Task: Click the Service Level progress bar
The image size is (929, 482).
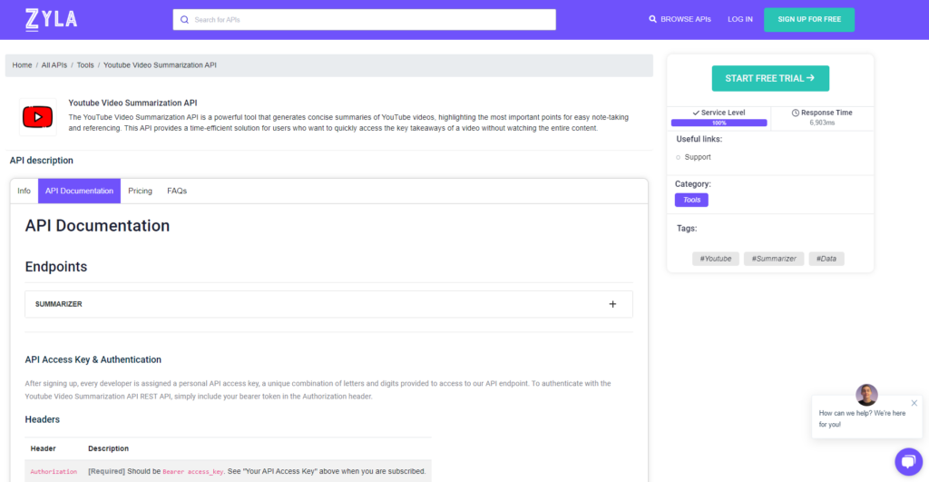Action: pos(719,123)
